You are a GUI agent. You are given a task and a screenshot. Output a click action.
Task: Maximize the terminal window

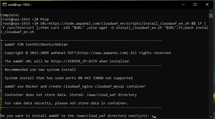click(x=195, y=4)
